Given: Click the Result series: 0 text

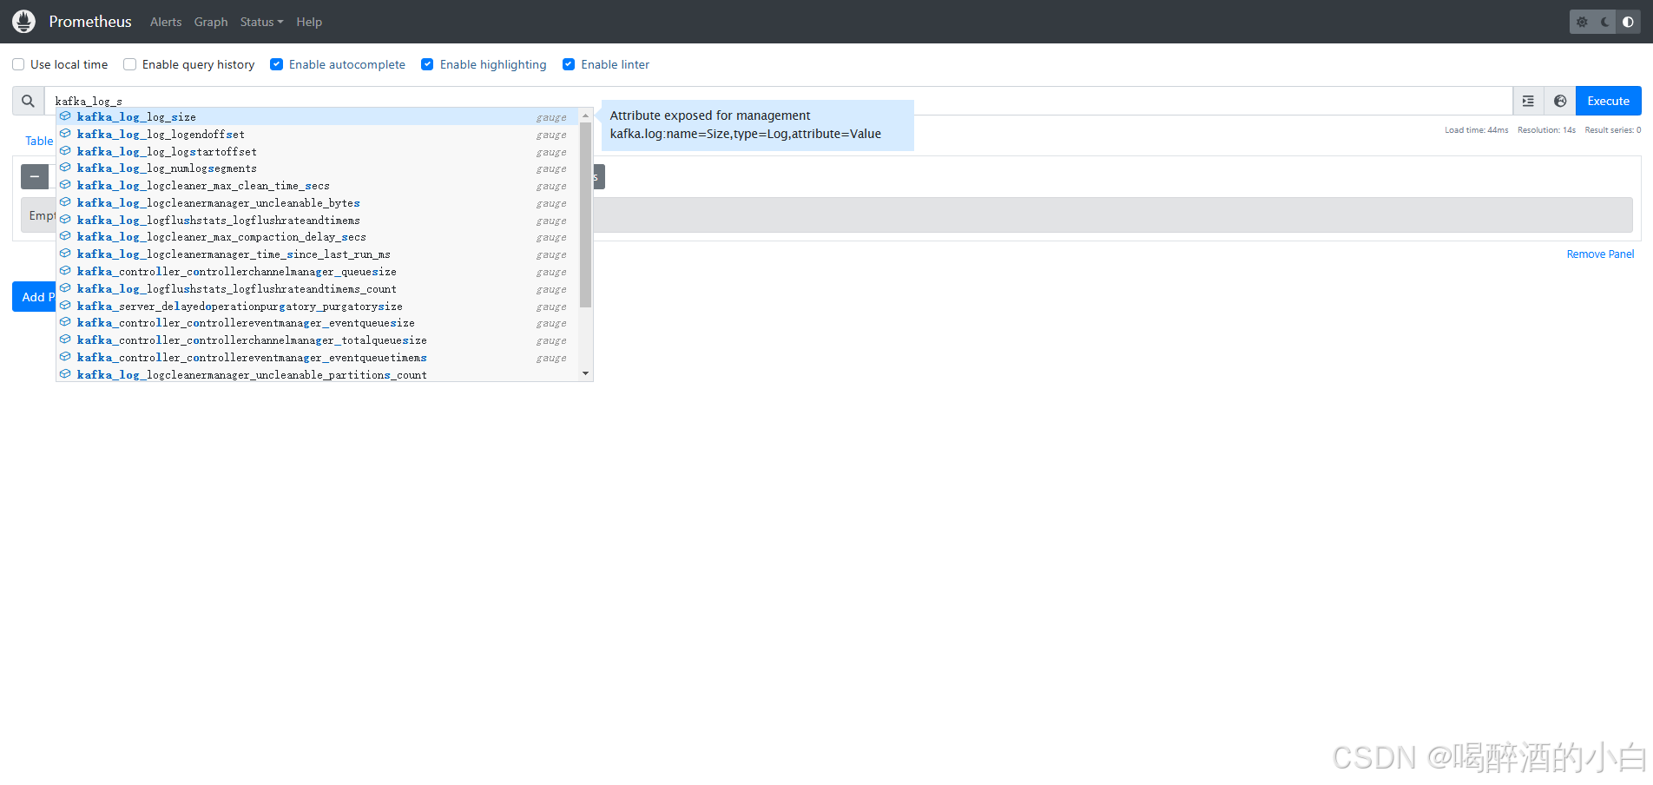Looking at the screenshot, I should tap(1613, 130).
